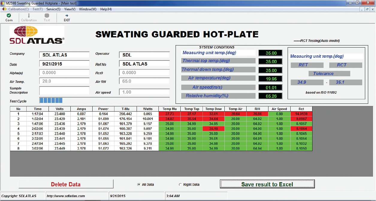
Task: Click the R/H column header
Action: (257, 109)
